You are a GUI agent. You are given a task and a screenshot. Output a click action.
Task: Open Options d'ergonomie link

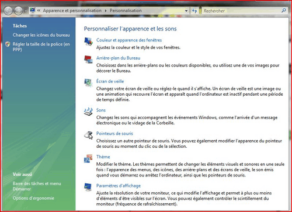pyautogui.click(x=33, y=198)
